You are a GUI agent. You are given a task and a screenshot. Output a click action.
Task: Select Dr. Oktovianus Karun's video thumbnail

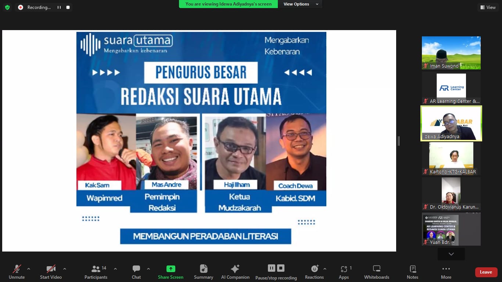(451, 194)
